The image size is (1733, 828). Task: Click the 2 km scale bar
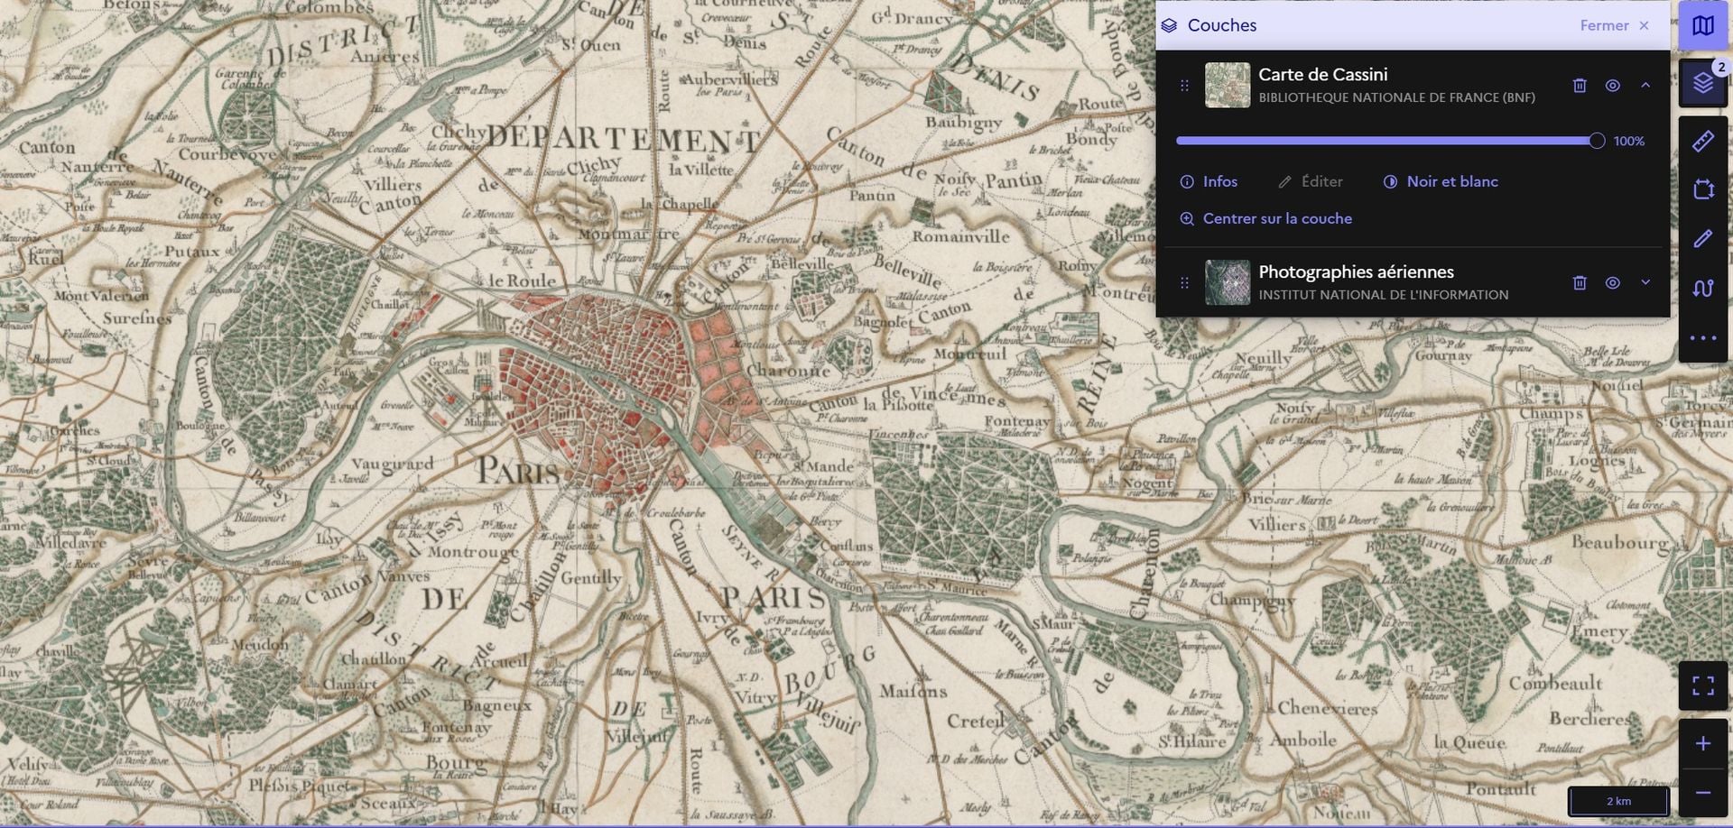tap(1618, 801)
